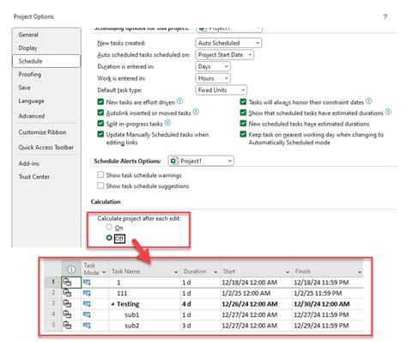Open the Schedule options category

click(x=46, y=61)
